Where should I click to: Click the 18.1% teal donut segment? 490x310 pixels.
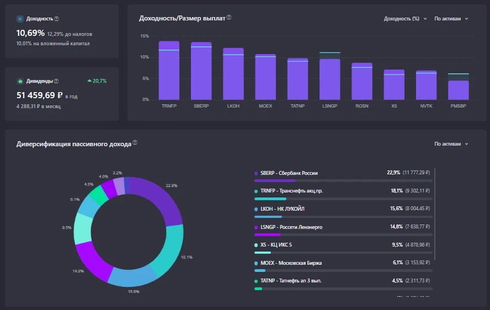pyautogui.click(x=169, y=250)
